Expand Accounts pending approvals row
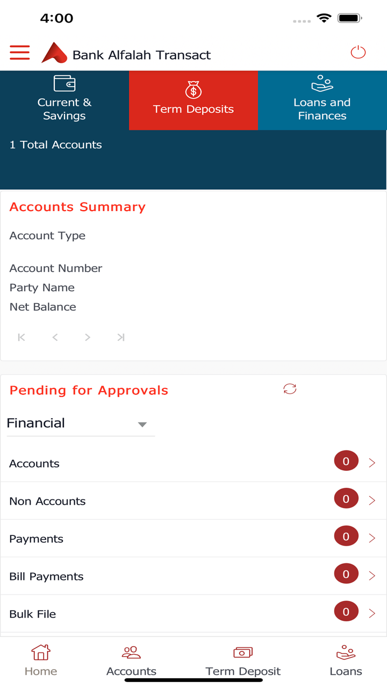 (372, 463)
